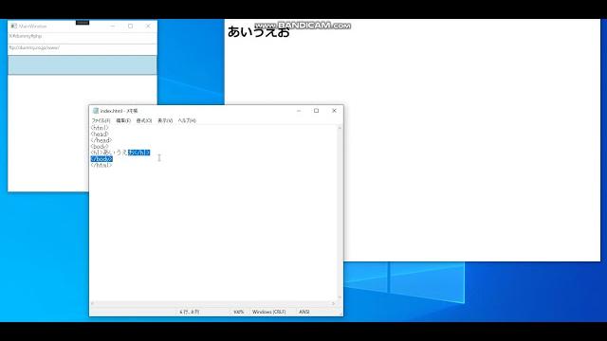
Task: Close the MainWindow window
Action: [x=148, y=27]
